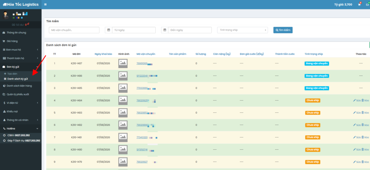Click the calendar icon beside Từ ngày

pyautogui.click(x=108, y=30)
